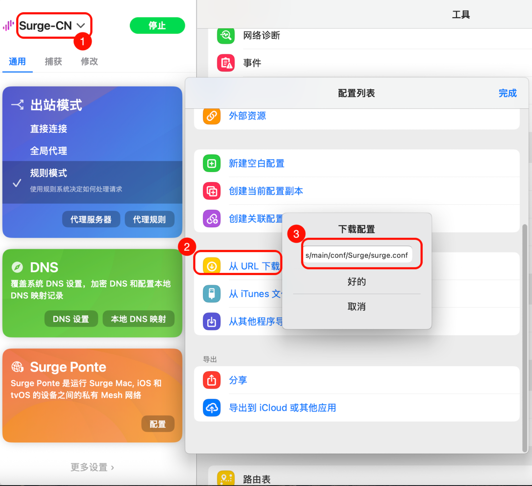Image resolution: width=532 pixels, height=486 pixels.
Task: Click the 创建关联配置 link-plus icon
Action: [212, 219]
